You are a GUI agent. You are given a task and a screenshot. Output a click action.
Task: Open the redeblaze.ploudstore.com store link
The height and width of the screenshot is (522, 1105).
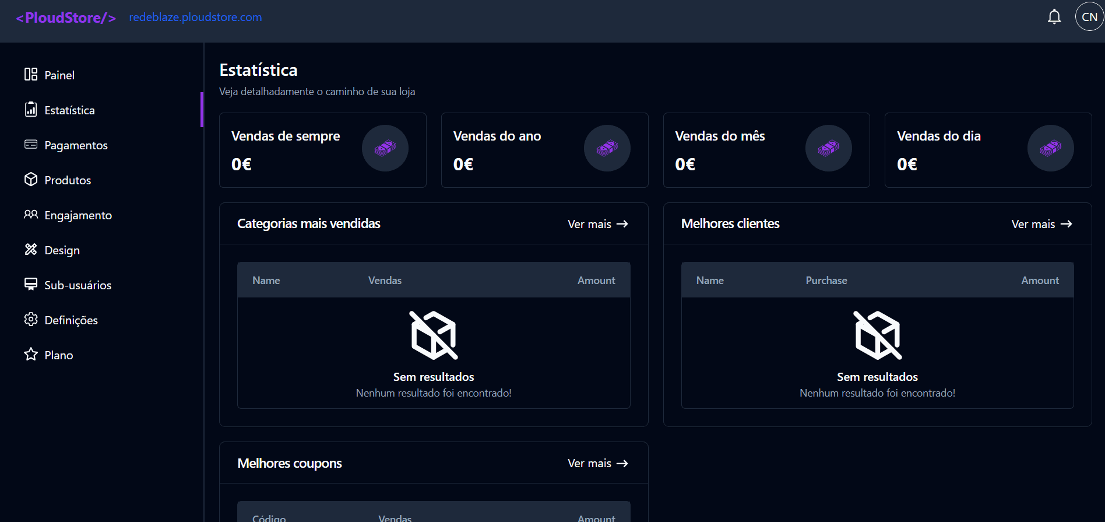tap(195, 17)
